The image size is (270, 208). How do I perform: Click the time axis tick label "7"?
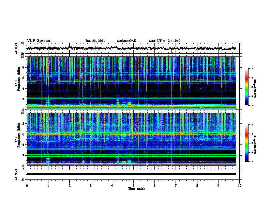click(176, 186)
